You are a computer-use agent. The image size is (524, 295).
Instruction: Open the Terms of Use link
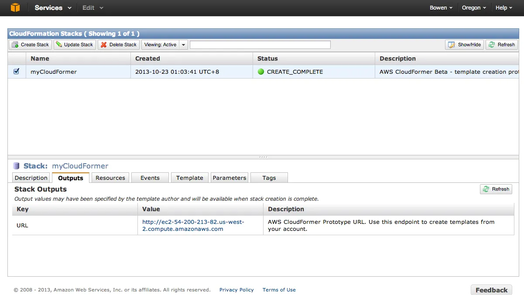pyautogui.click(x=279, y=290)
